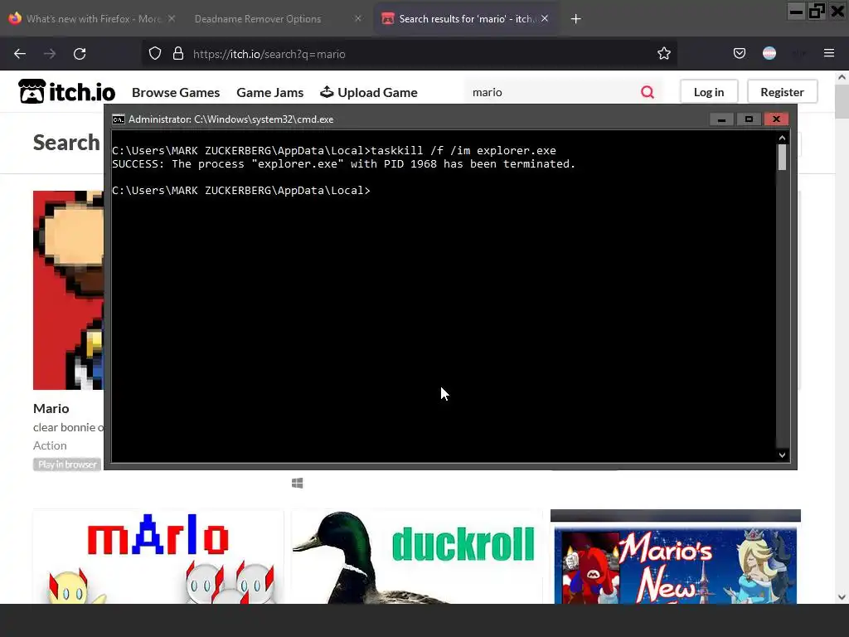Open the Mario's New game thumbnail
This screenshot has height=637, width=849.
[x=675, y=557]
